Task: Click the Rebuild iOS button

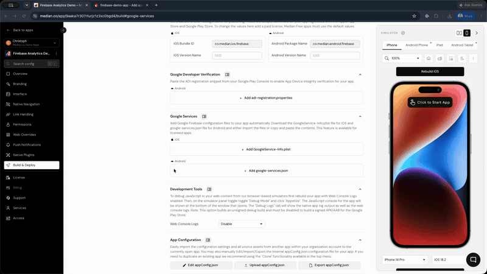Action: (x=430, y=71)
